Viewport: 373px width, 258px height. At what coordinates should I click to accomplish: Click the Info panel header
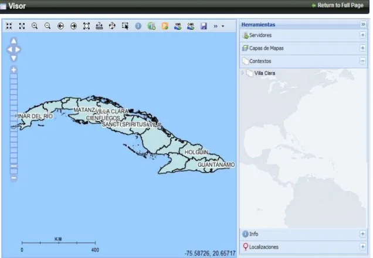coord(303,234)
